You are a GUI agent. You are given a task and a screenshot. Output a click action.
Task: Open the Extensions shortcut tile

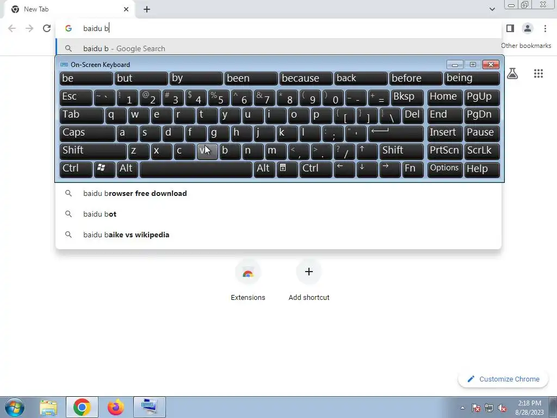(x=248, y=281)
